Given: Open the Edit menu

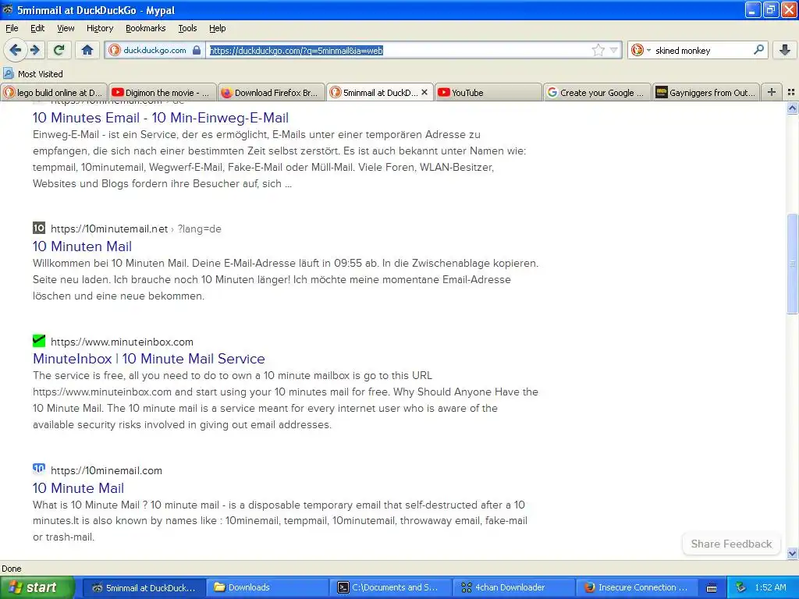Looking at the screenshot, I should coord(37,28).
